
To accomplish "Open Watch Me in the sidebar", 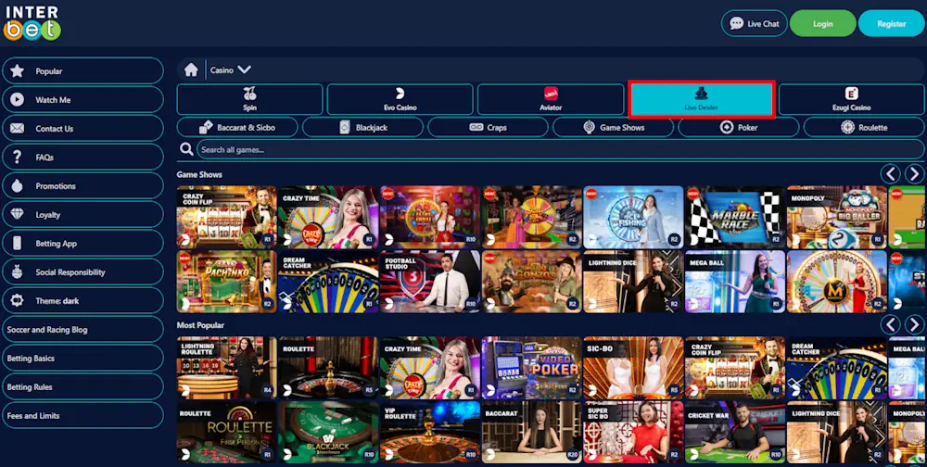I will [x=83, y=100].
